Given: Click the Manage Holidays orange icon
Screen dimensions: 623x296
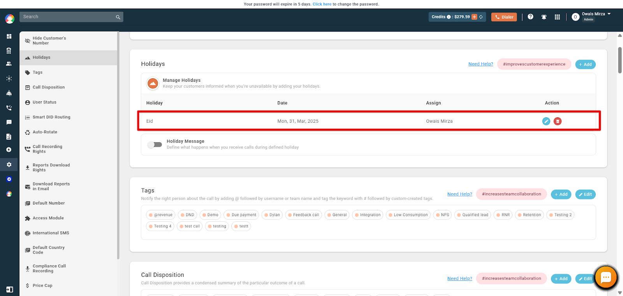Looking at the screenshot, I should pyautogui.click(x=153, y=83).
